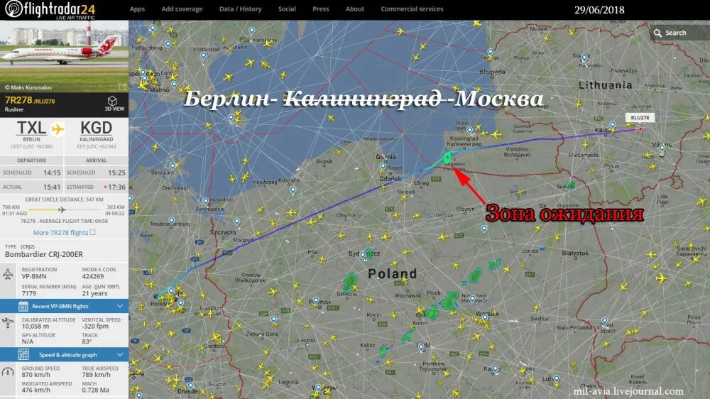Open the More 7R278 flights link
Image resolution: width=710 pixels, height=399 pixels.
pyautogui.click(x=65, y=232)
